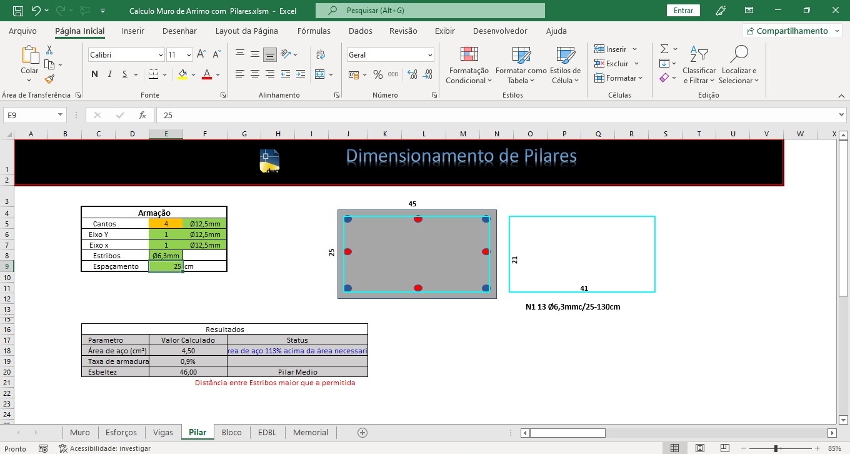Click the decrease indent icon

coord(285,74)
